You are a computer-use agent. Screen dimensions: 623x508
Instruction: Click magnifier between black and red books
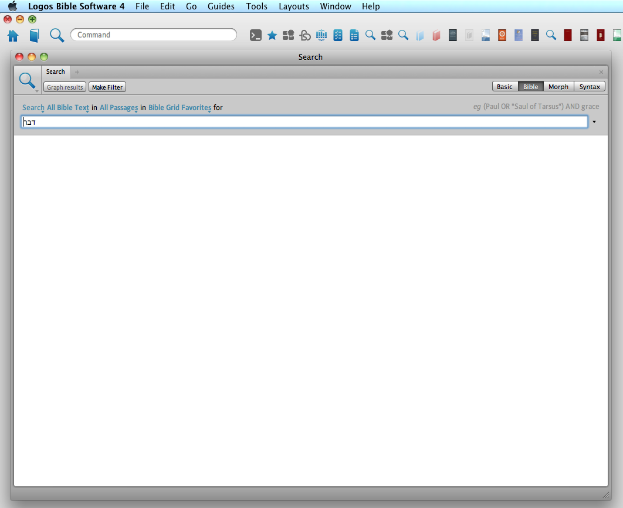click(x=551, y=35)
